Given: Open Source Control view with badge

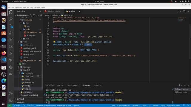Looking at the screenshot, I should pyautogui.click(x=11, y=26).
